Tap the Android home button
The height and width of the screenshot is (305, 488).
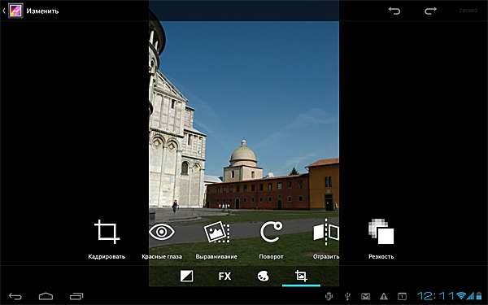(46, 296)
